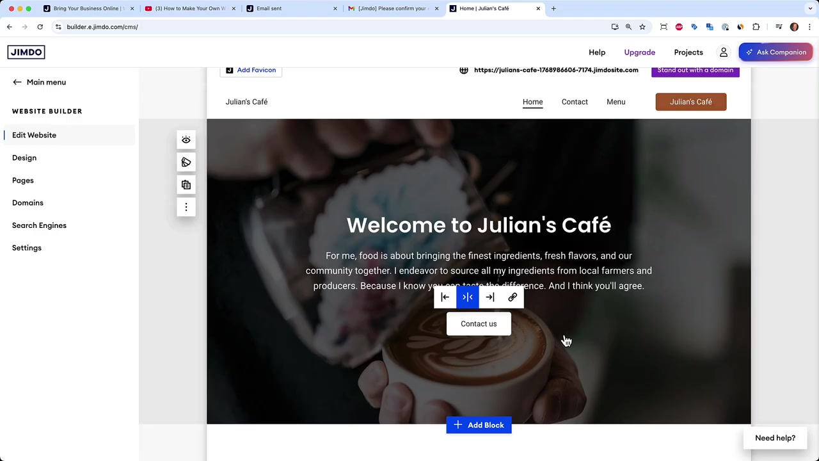The image size is (819, 461).
Task: Open the user account icon
Action: (x=724, y=53)
